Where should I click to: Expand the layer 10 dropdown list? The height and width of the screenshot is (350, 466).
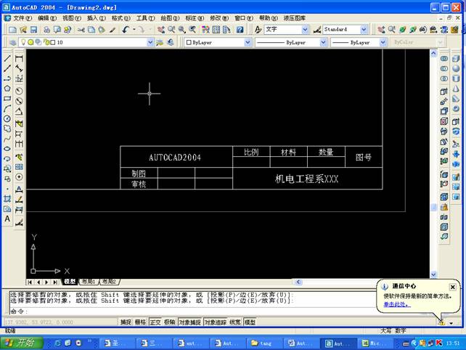click(150, 43)
